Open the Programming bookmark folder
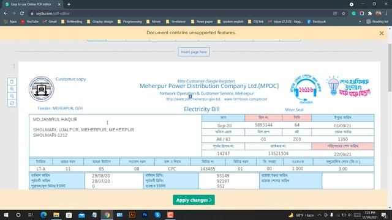 click(130, 22)
